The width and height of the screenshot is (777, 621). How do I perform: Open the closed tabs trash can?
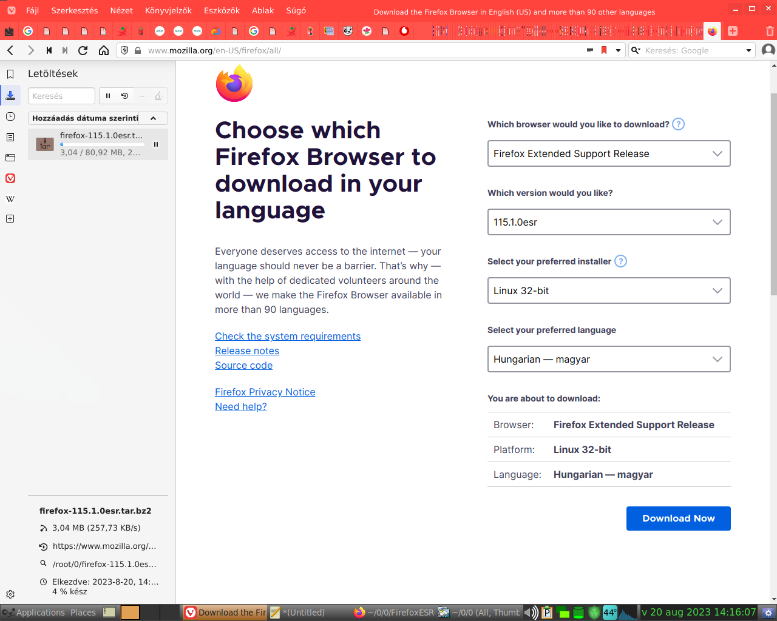coord(770,31)
